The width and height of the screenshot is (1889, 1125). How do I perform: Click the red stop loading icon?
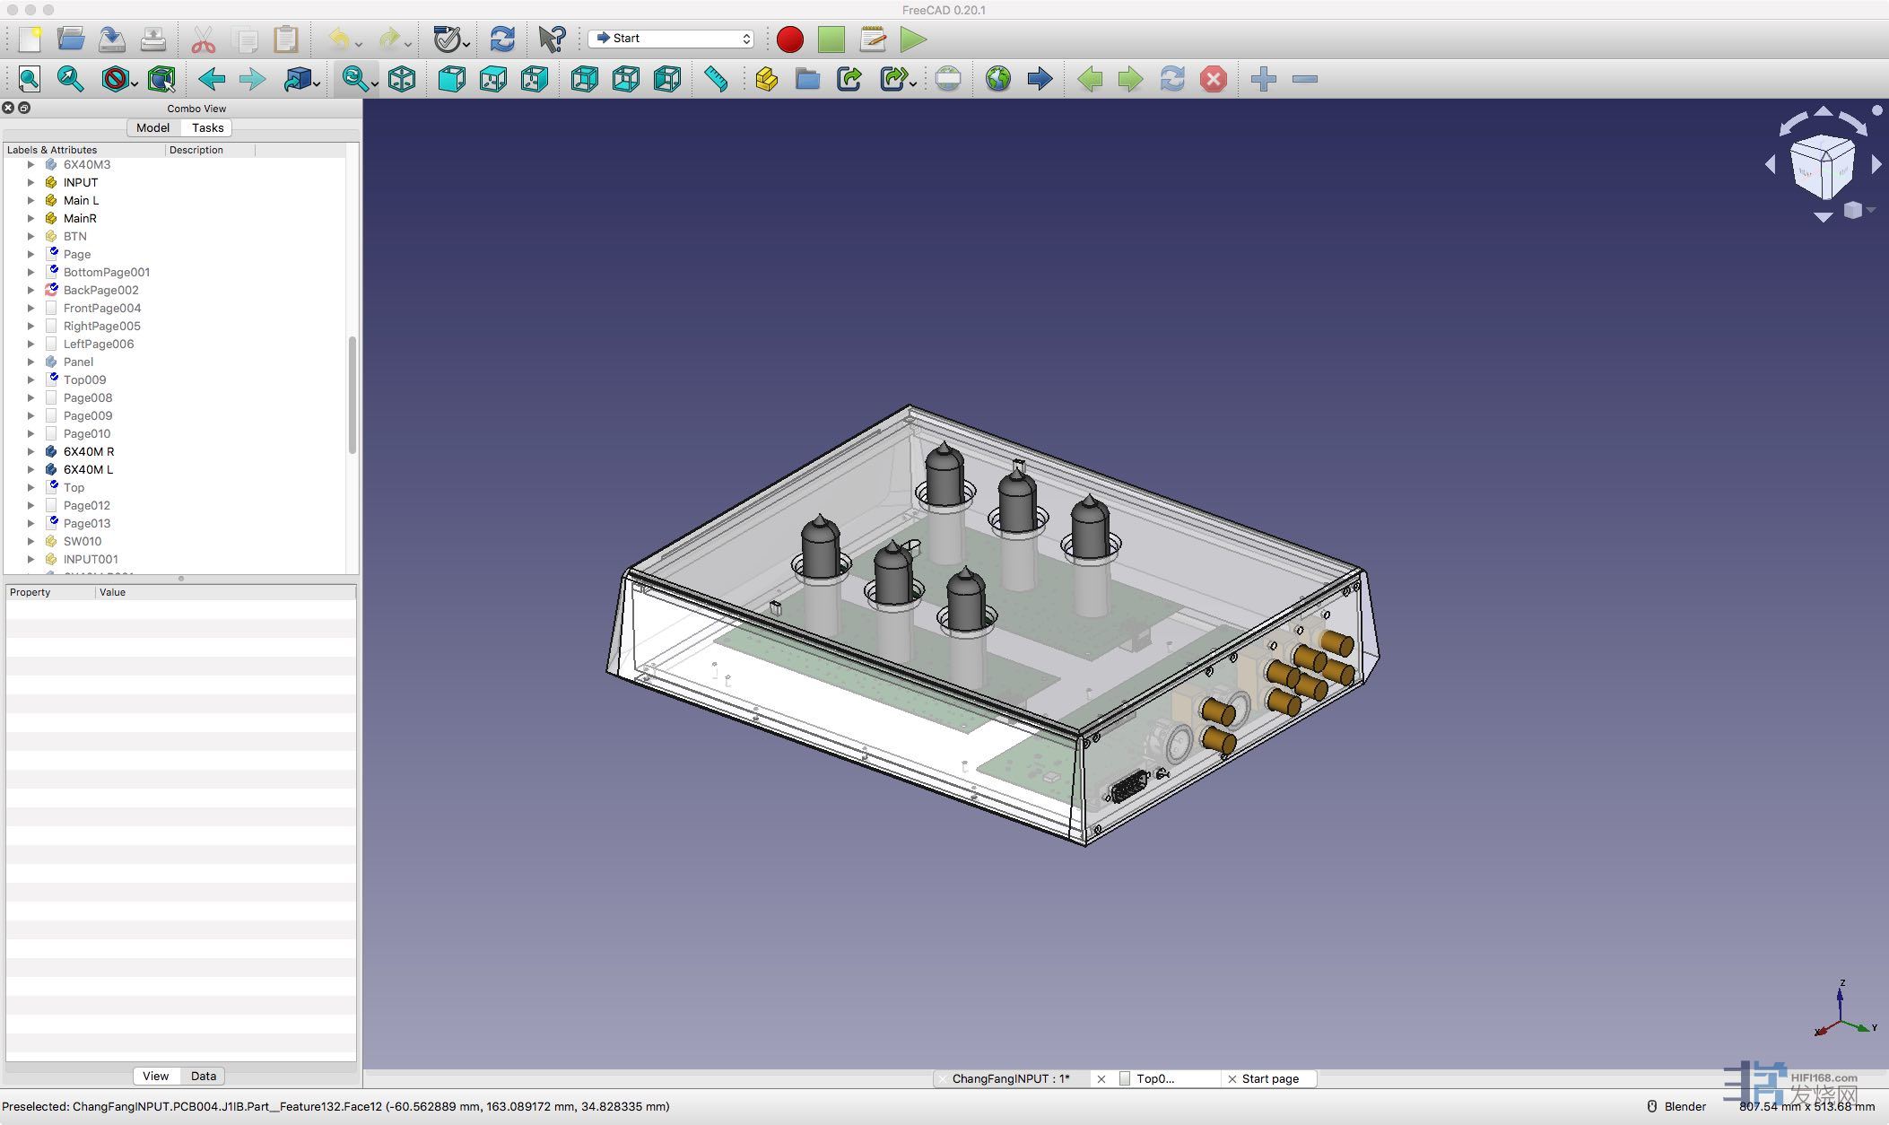1213,79
